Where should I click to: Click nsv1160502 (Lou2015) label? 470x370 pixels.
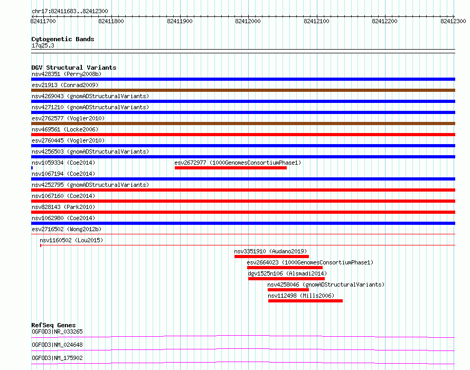[x=71, y=240]
